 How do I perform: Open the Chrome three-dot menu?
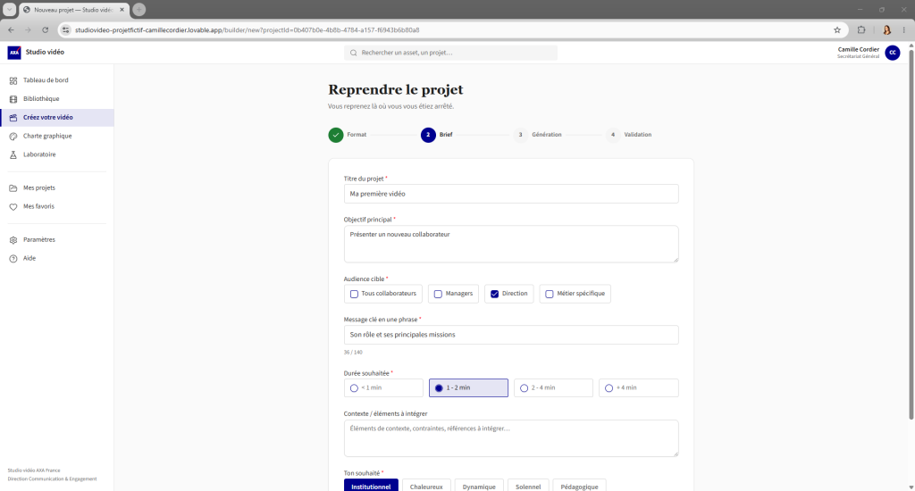click(x=904, y=30)
